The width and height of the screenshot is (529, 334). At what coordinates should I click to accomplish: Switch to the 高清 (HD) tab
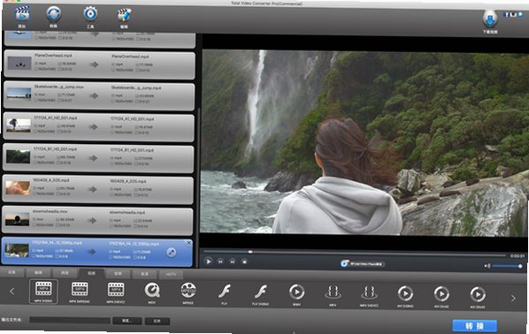click(145, 274)
